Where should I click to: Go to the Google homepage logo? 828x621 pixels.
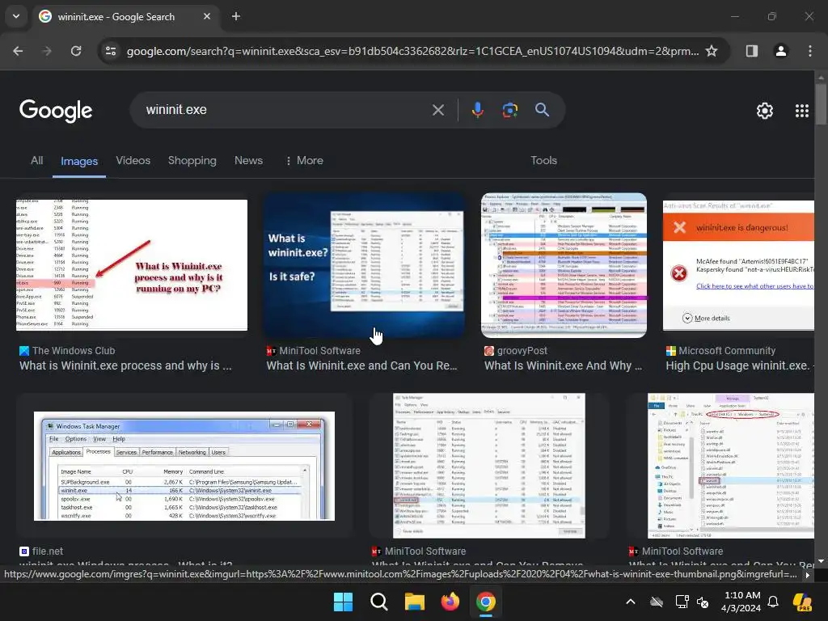point(56,110)
